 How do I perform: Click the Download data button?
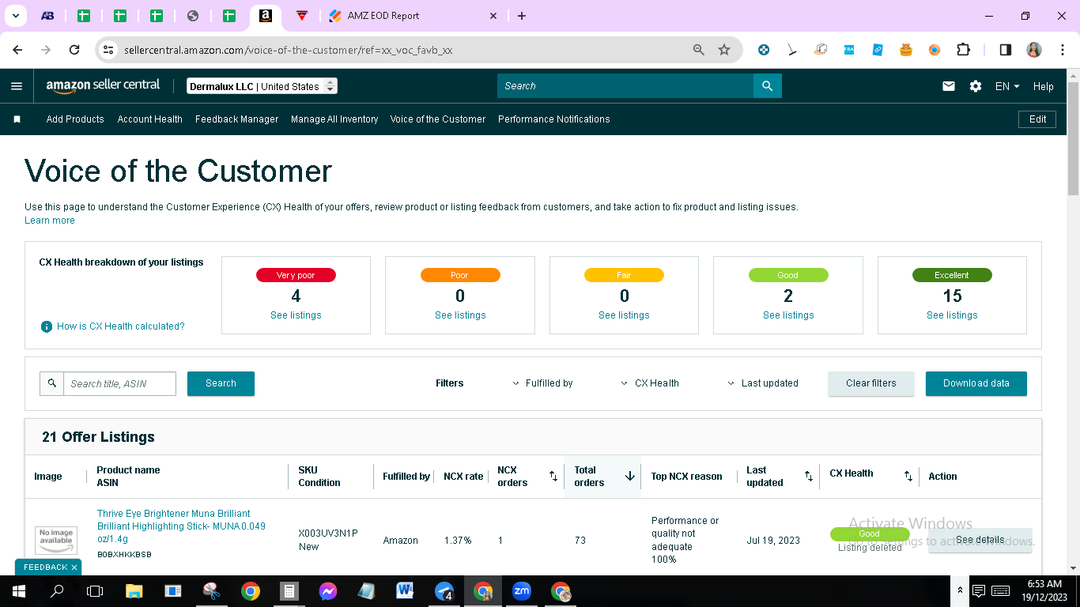click(x=976, y=383)
